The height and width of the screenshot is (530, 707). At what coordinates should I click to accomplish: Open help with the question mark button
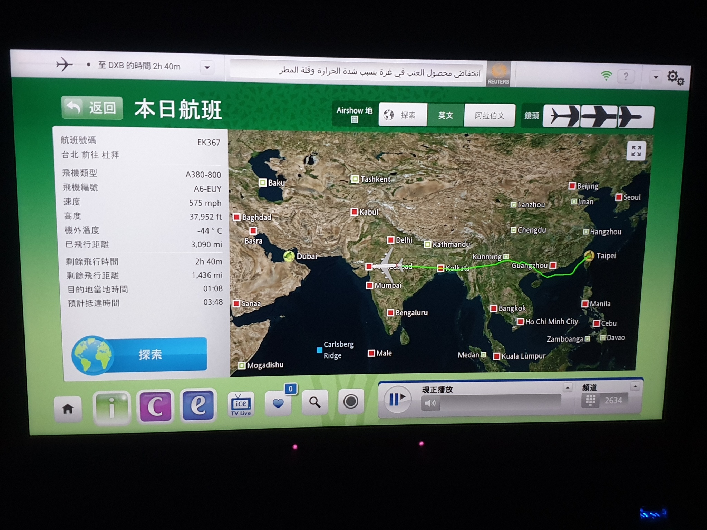point(626,76)
